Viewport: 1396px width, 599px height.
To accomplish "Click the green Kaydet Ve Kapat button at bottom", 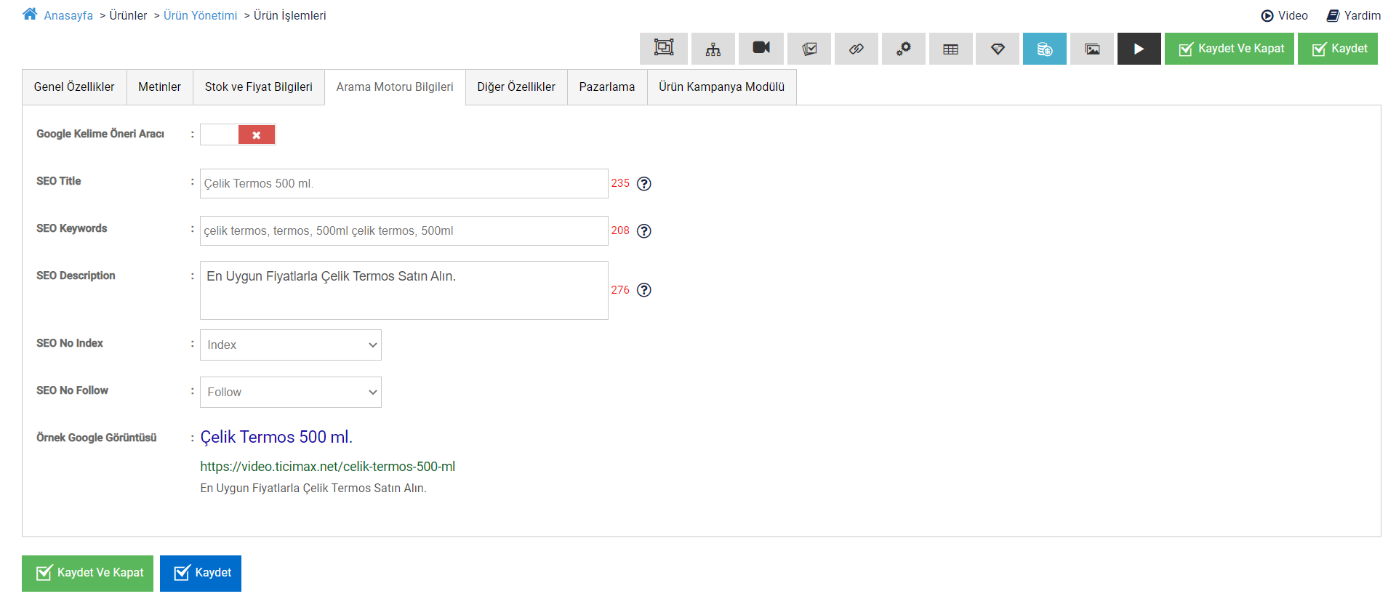I will [87, 573].
